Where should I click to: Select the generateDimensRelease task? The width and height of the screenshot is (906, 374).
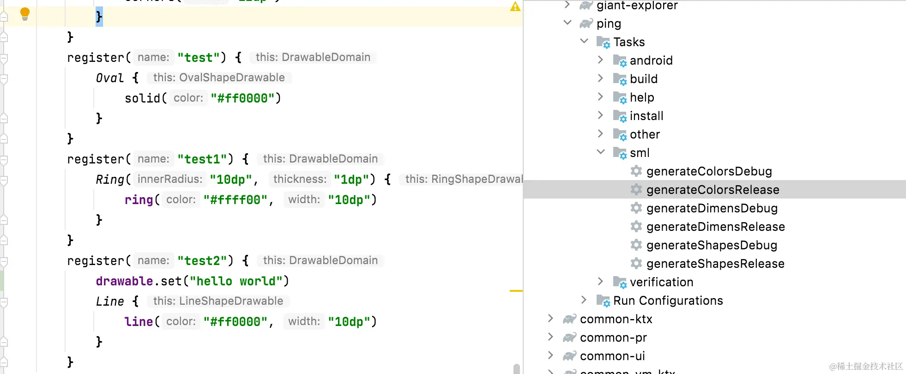[x=715, y=227]
